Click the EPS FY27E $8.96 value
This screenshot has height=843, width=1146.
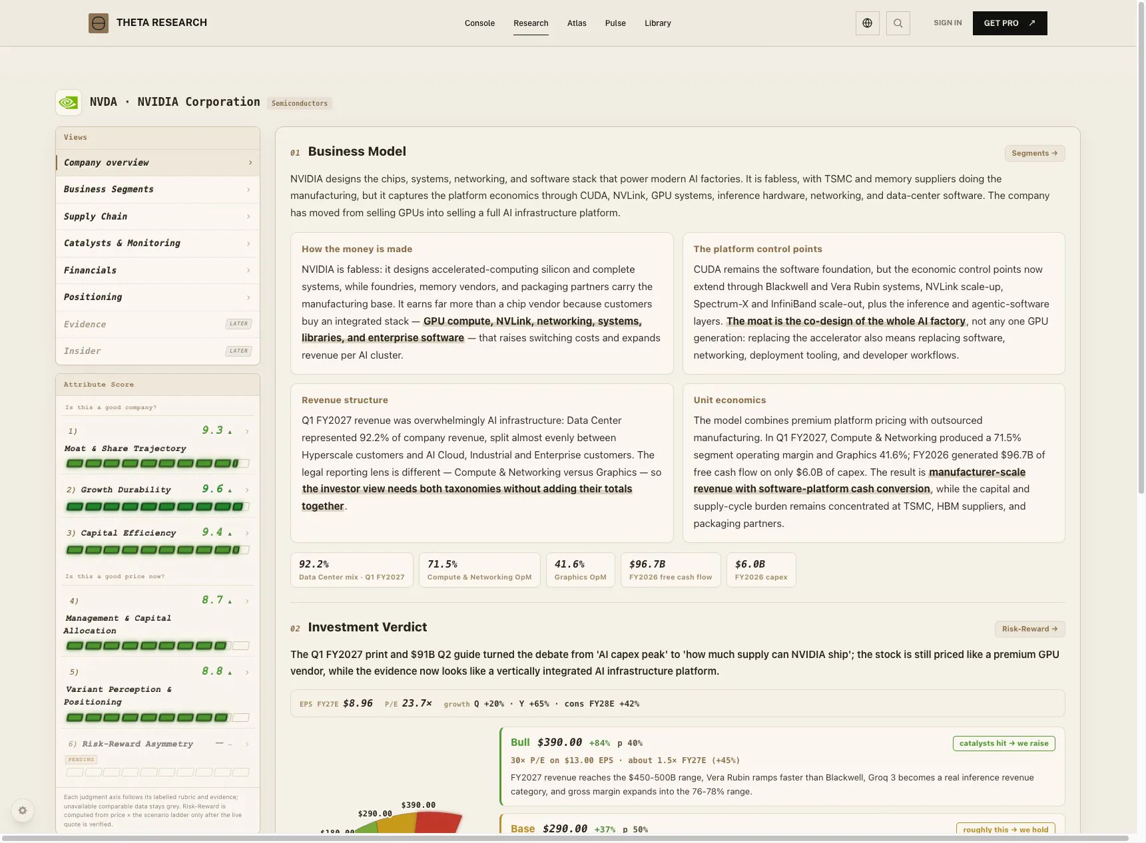tap(358, 703)
